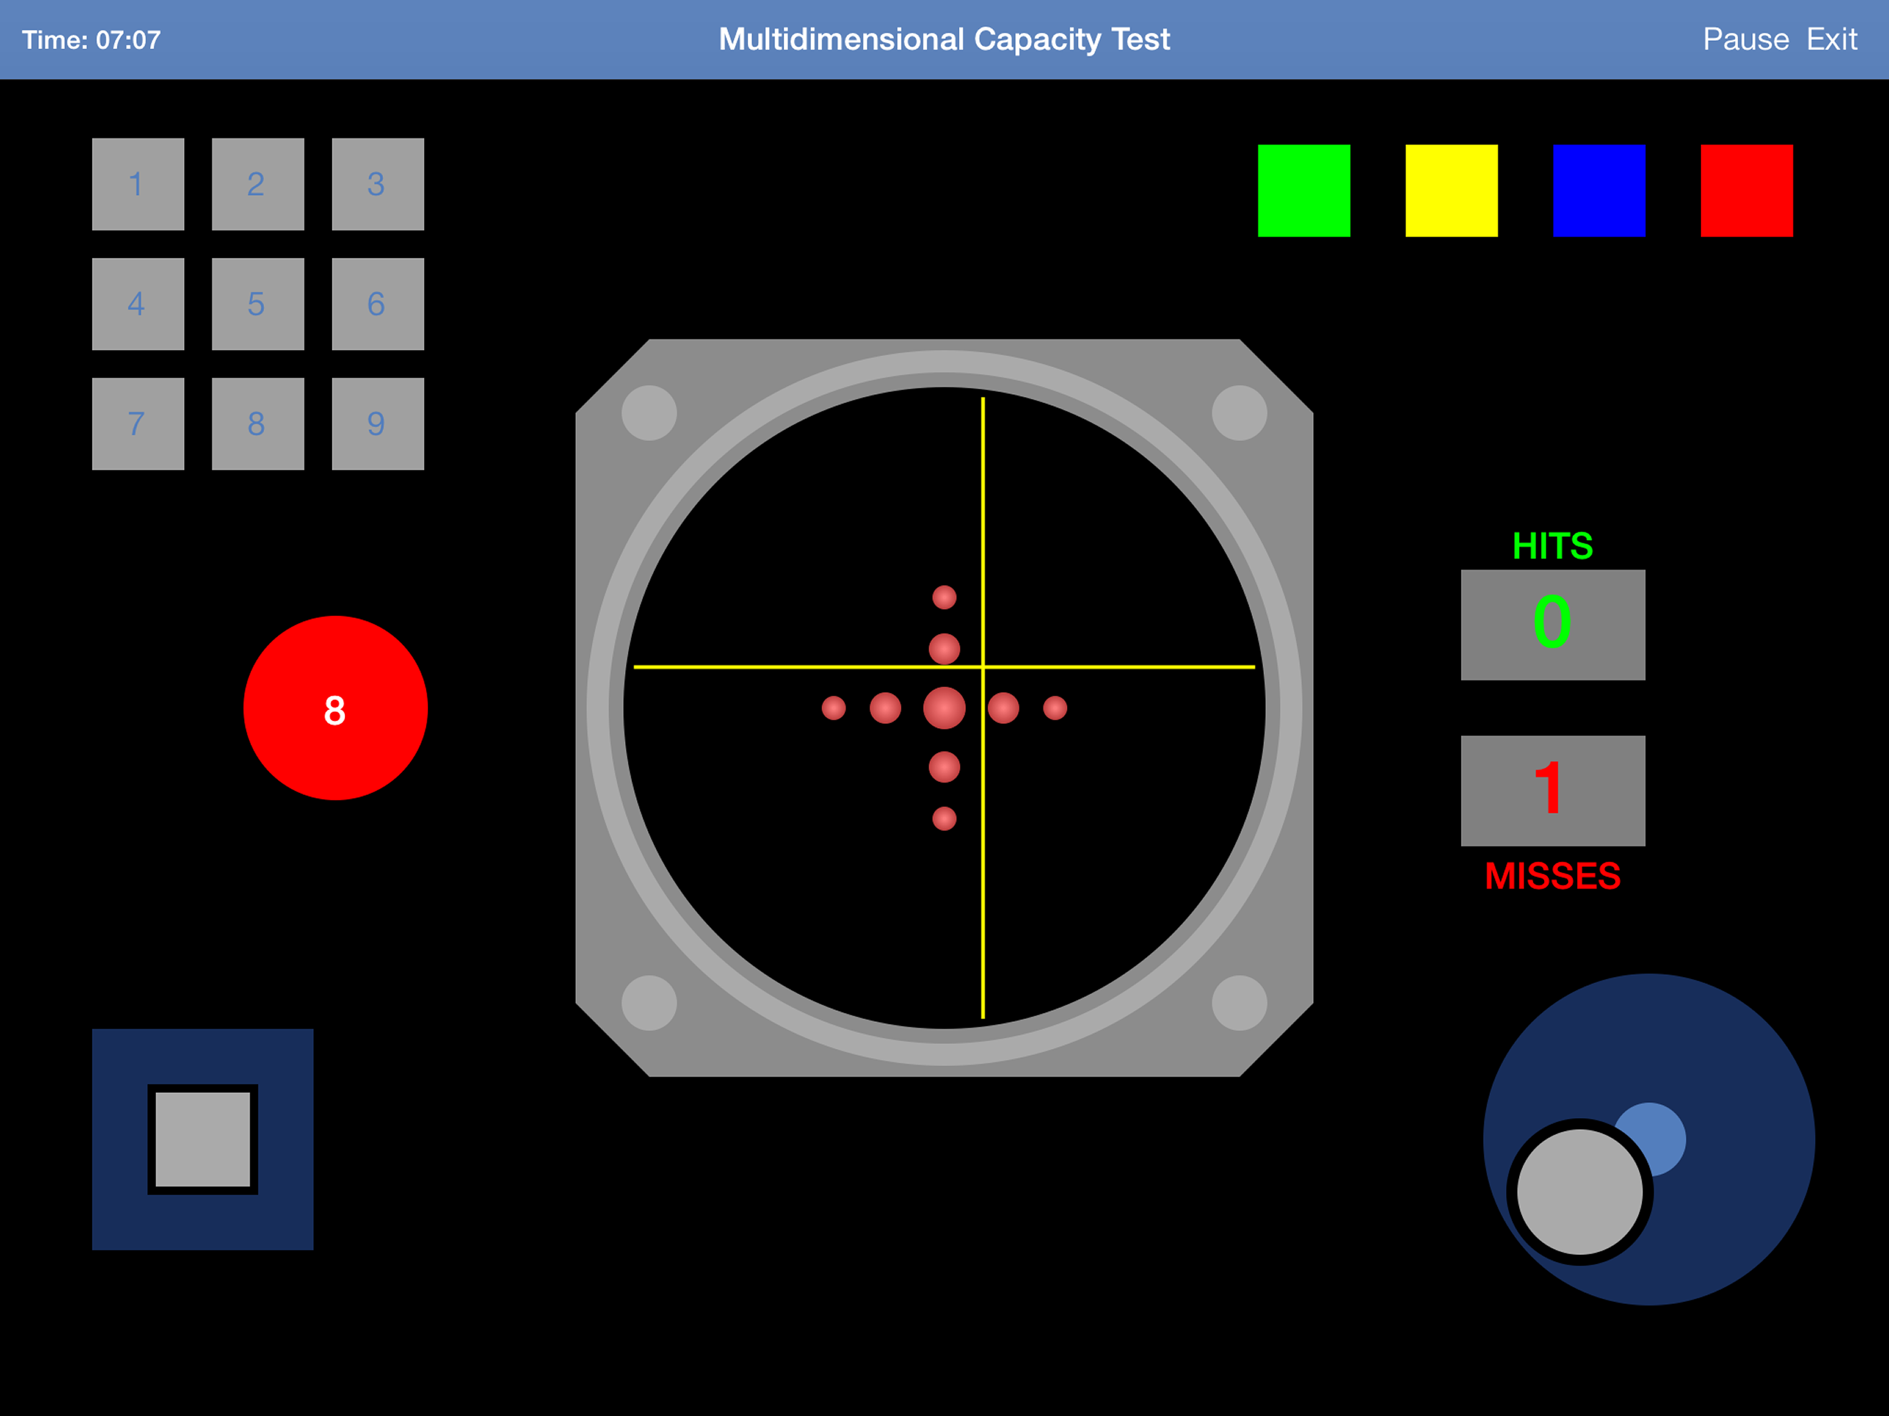The width and height of the screenshot is (1889, 1416).
Task: Click the large center red dot in the gauge
Action: coord(944,708)
